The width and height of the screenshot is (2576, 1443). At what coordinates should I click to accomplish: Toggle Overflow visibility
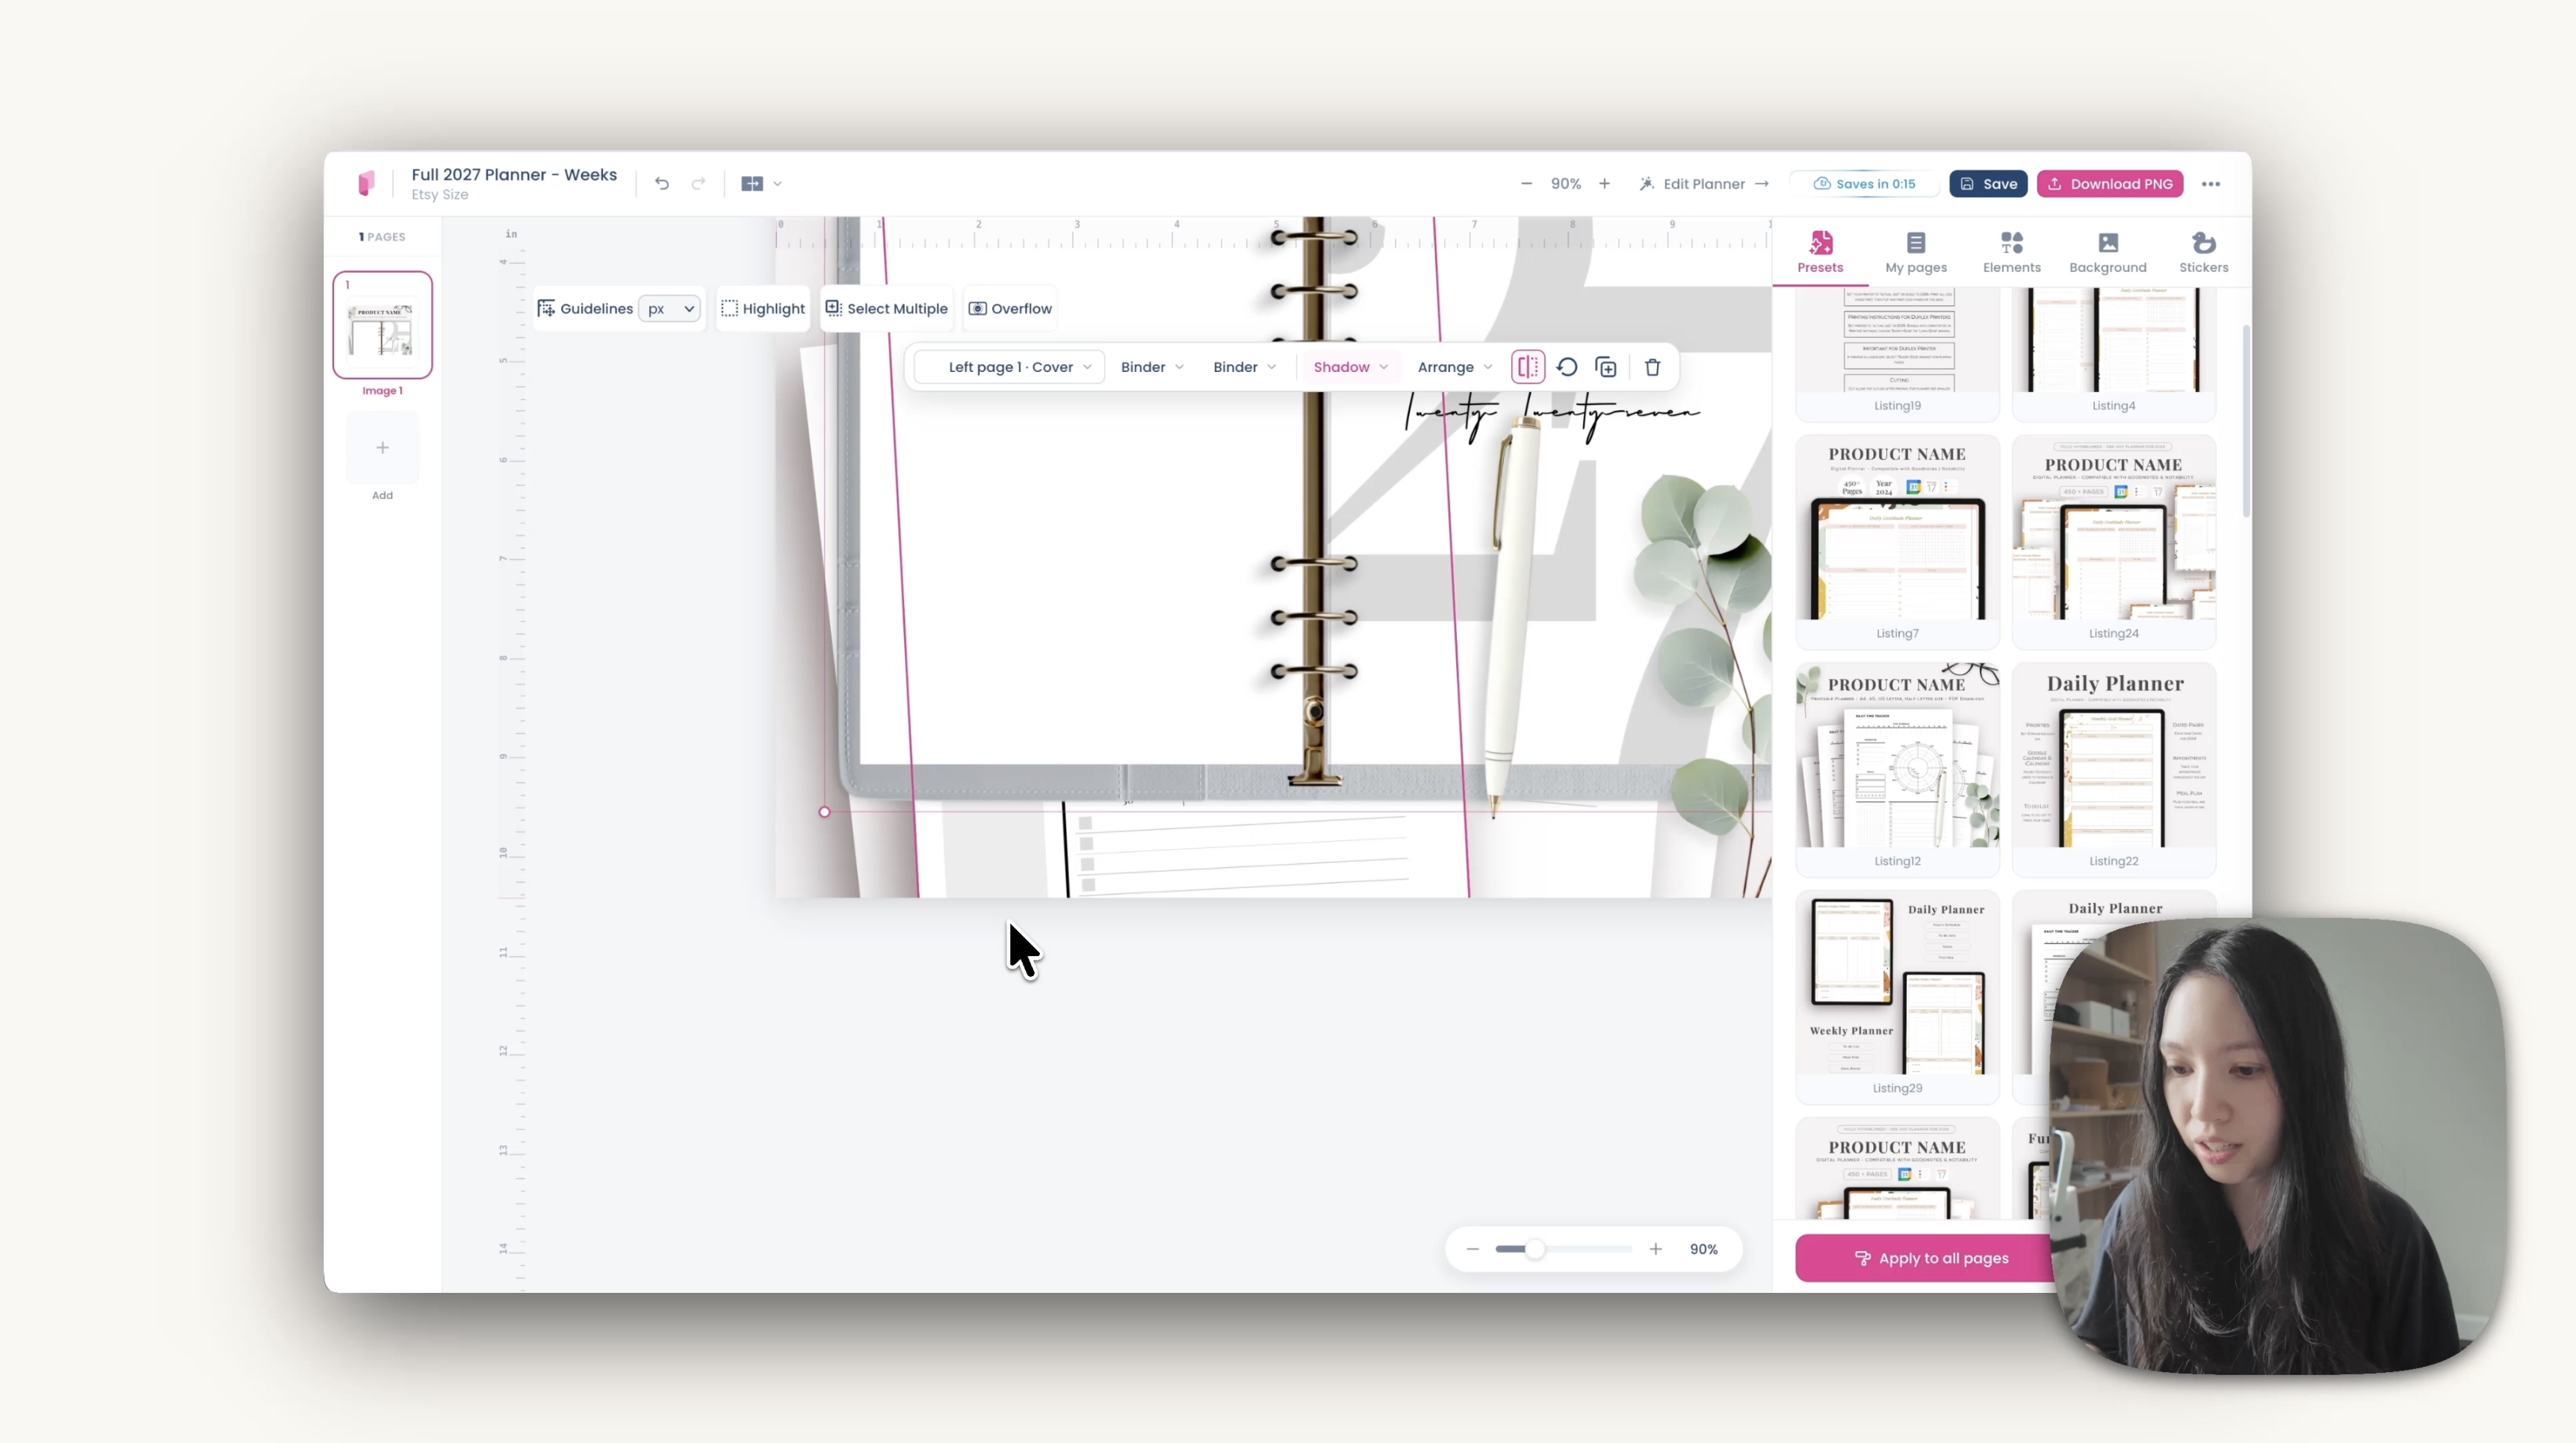(x=1010, y=309)
